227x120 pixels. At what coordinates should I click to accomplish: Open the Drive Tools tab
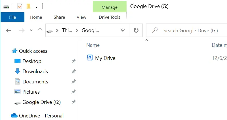pos(110,17)
